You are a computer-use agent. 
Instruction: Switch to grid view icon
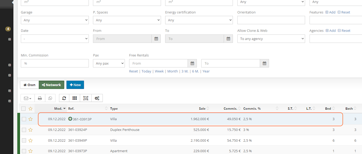pyautogui.click(x=74, y=98)
